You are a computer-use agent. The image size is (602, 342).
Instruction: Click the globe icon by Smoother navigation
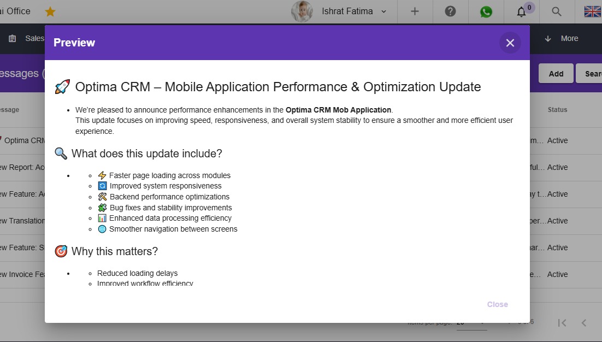click(x=102, y=229)
